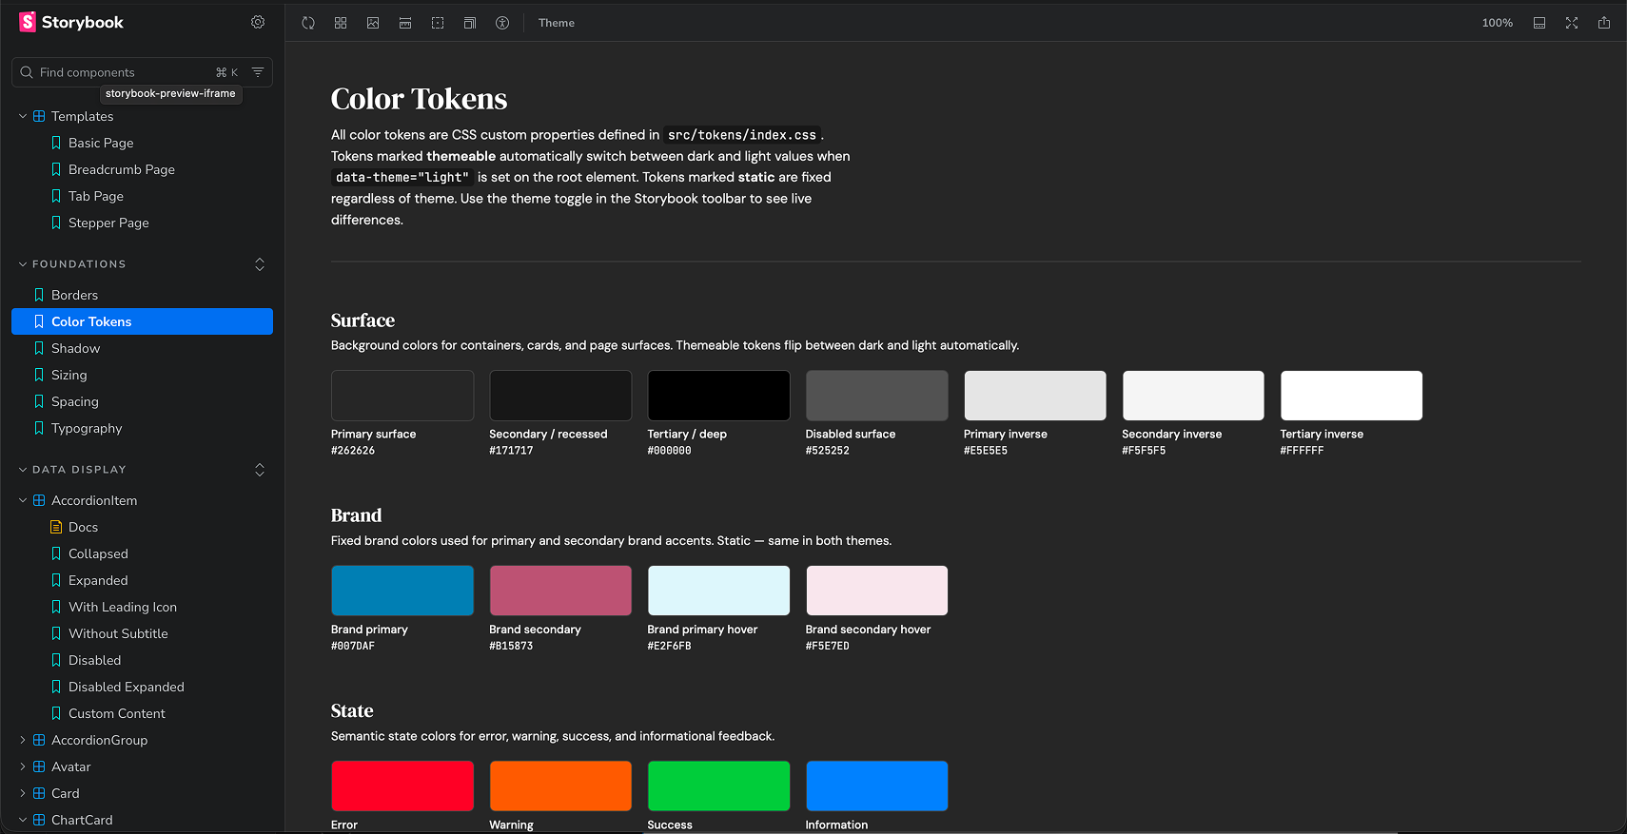
Task: Toggle grid background toolbar icon
Action: (341, 23)
